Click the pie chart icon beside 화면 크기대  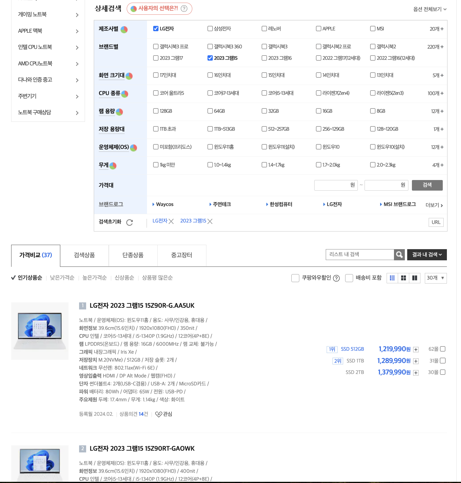(129, 76)
